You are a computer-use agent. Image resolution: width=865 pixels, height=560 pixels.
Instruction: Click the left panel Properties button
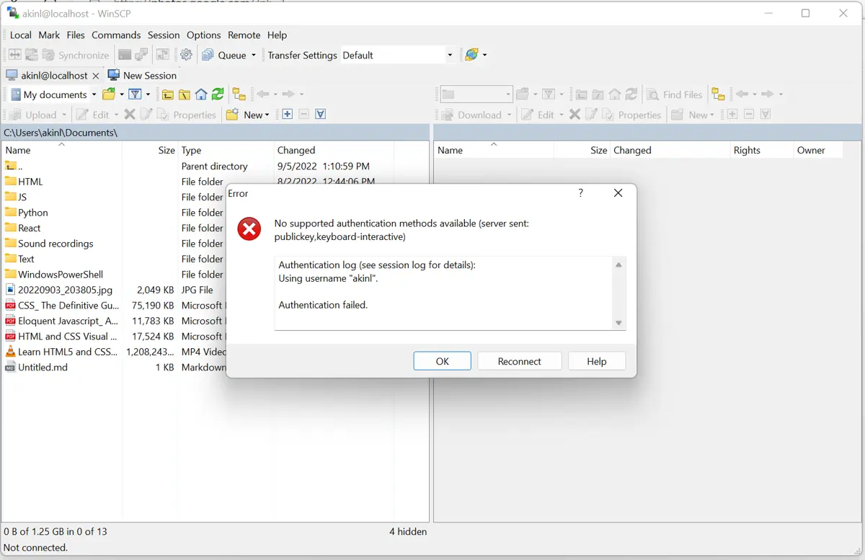tap(186, 115)
